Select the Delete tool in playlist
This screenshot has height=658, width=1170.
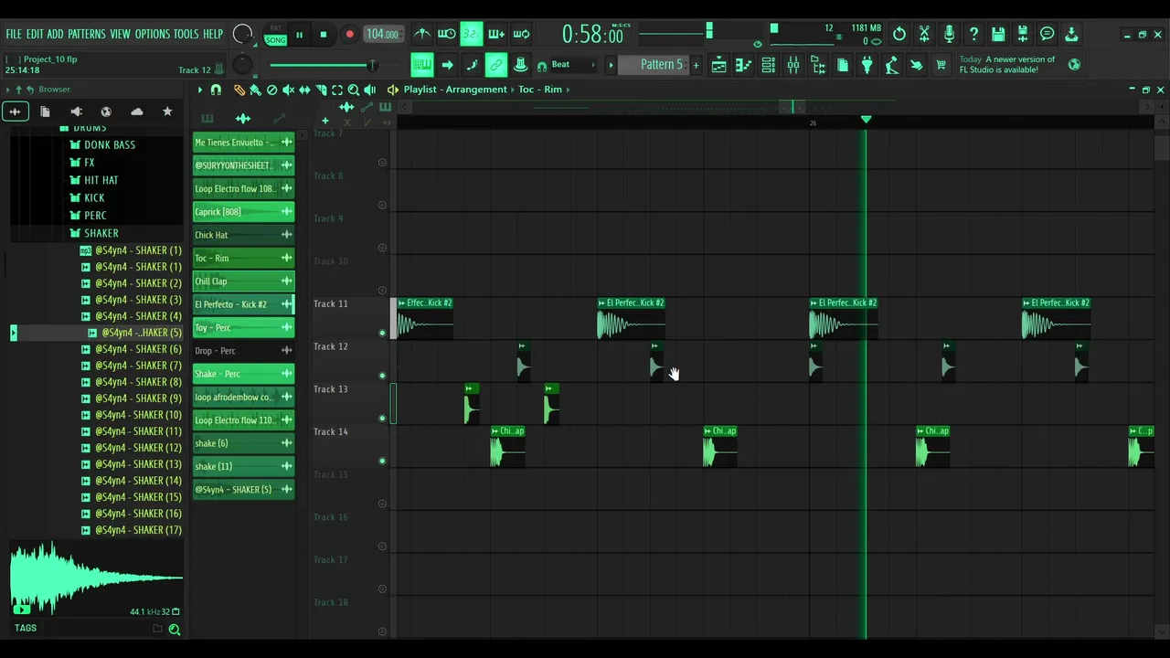(271, 90)
